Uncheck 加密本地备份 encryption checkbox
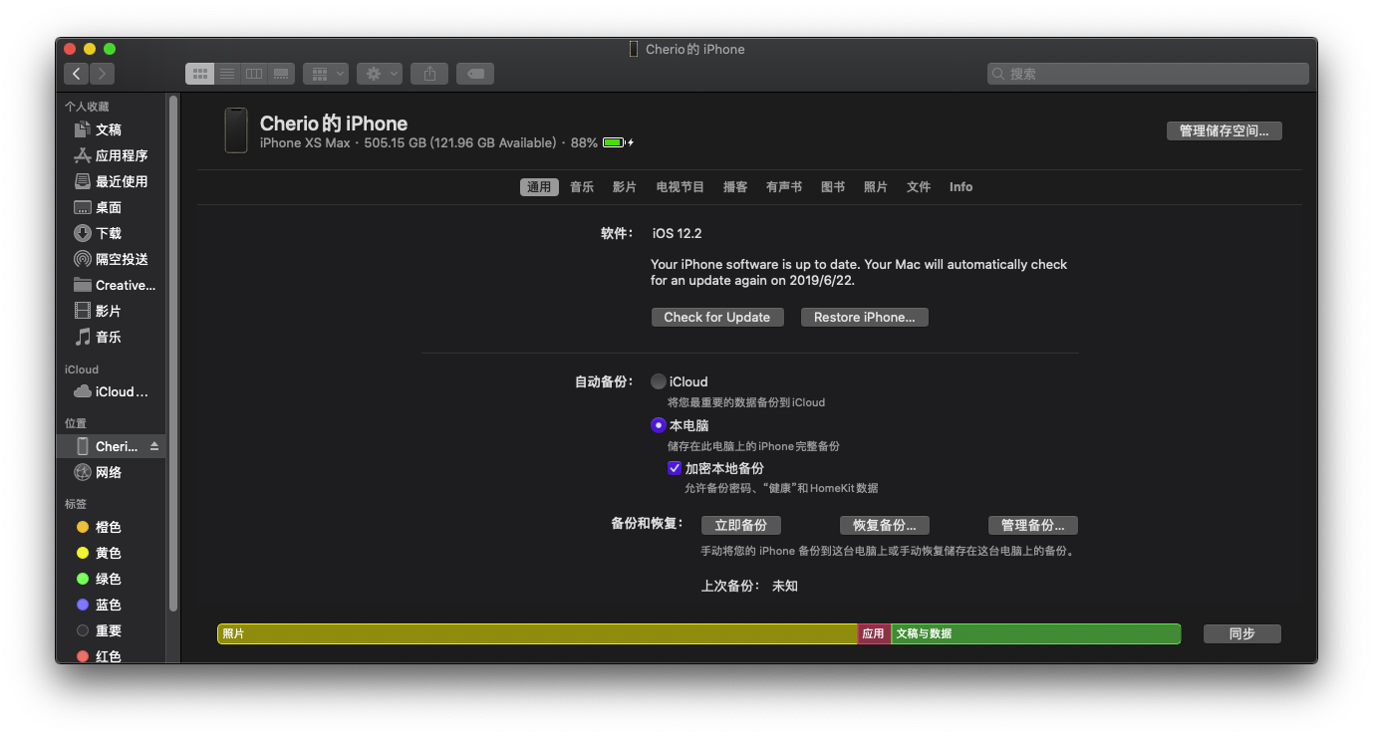 click(x=675, y=468)
